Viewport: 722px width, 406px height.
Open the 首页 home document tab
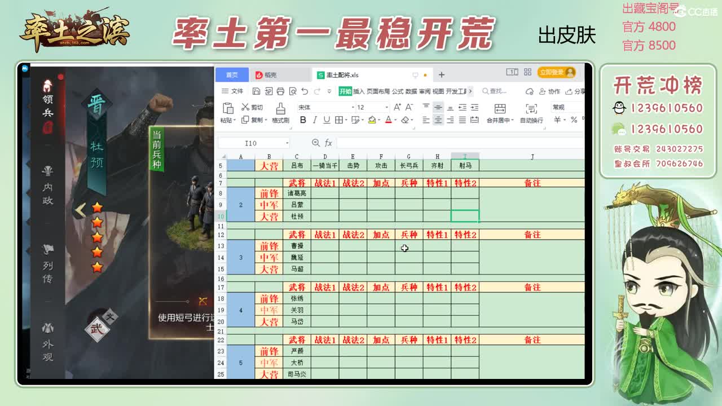[x=232, y=74]
